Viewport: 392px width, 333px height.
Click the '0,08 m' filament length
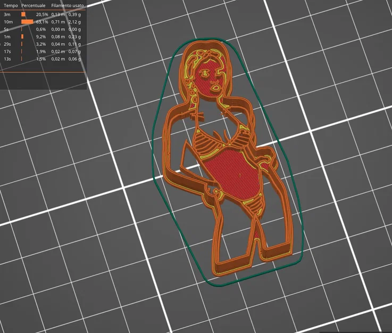point(58,37)
